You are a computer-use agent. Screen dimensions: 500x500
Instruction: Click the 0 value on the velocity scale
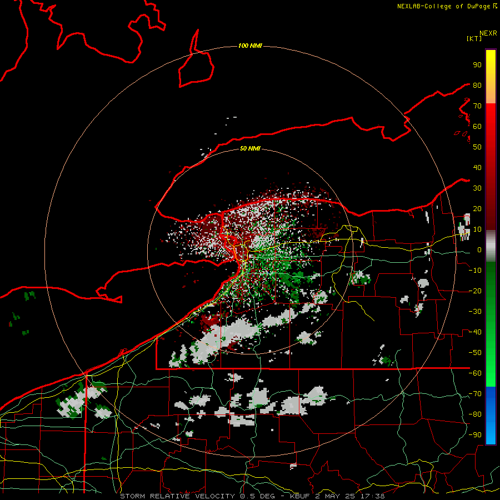point(479,250)
